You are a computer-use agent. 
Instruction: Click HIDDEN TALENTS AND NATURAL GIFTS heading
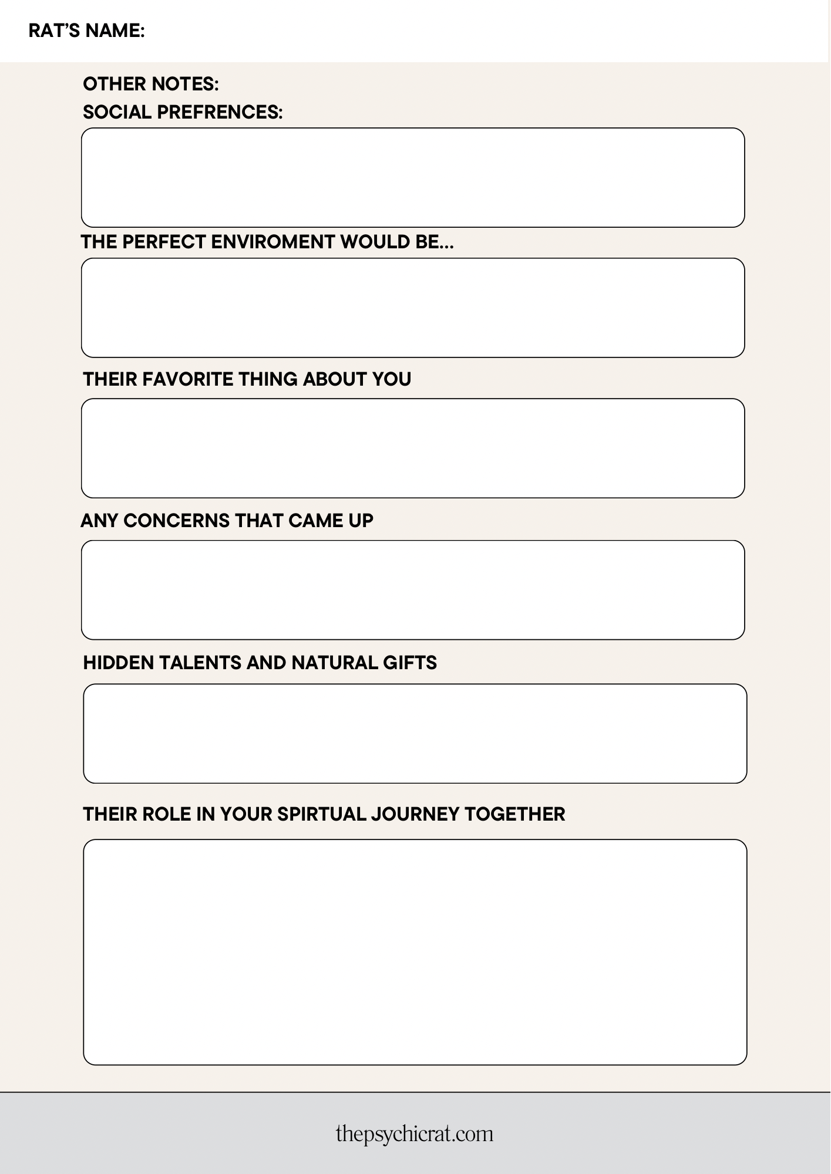[x=260, y=663]
